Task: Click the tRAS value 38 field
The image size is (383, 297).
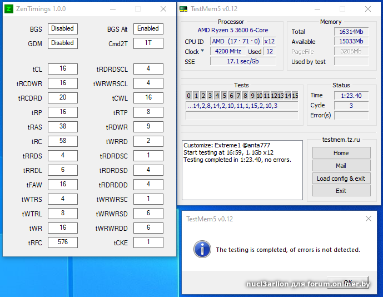Action: click(x=63, y=127)
